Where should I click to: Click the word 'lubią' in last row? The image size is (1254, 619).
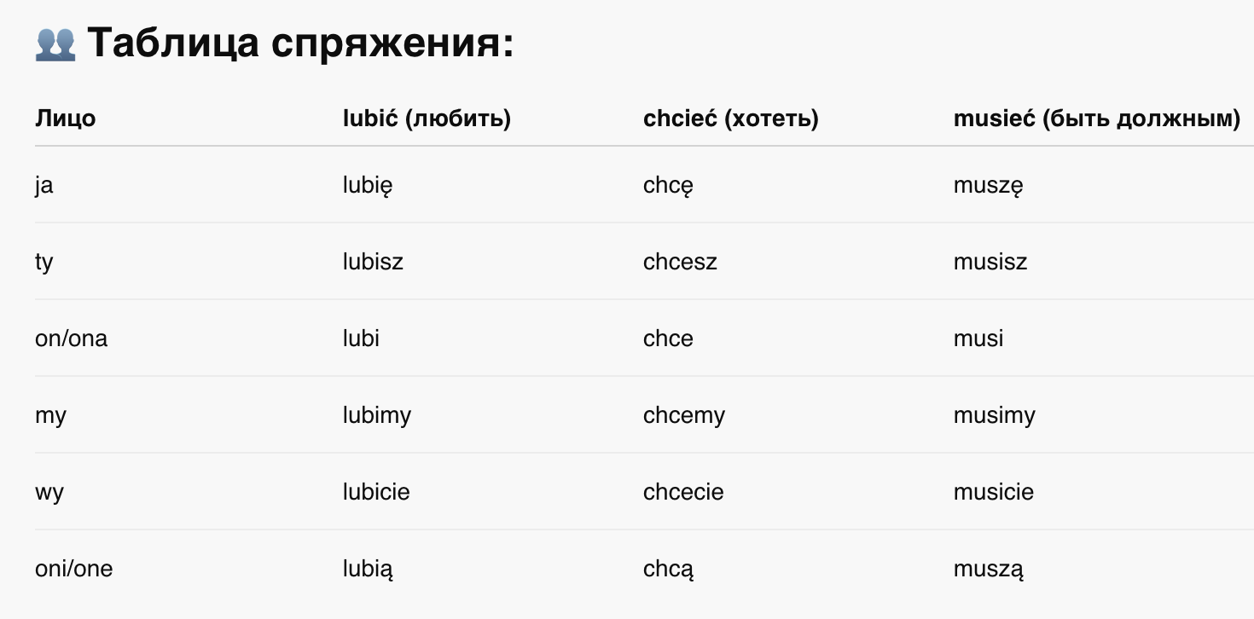pyautogui.click(x=368, y=570)
